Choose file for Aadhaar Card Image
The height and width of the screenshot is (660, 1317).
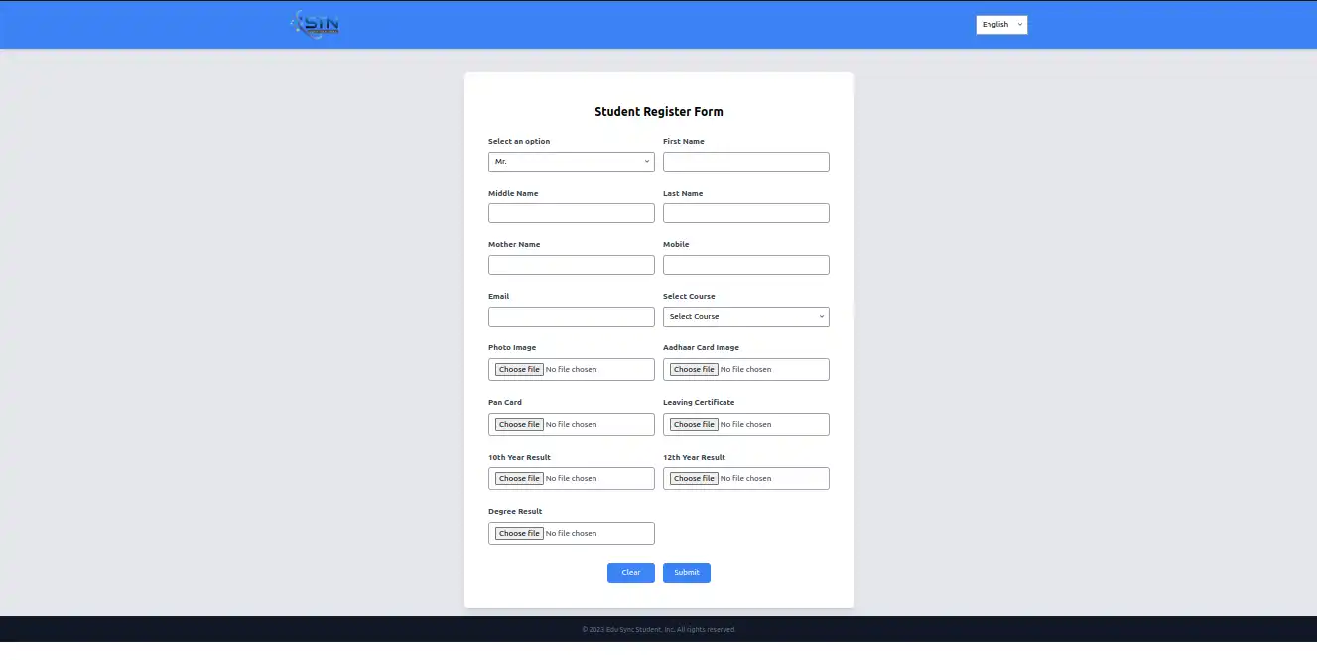coord(694,369)
